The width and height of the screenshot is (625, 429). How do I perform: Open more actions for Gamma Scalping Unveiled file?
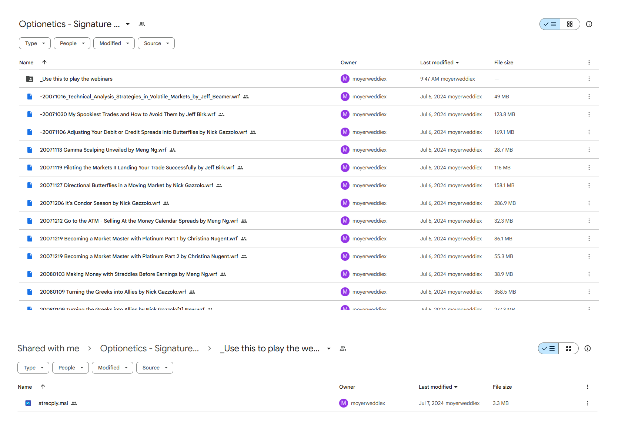point(589,150)
